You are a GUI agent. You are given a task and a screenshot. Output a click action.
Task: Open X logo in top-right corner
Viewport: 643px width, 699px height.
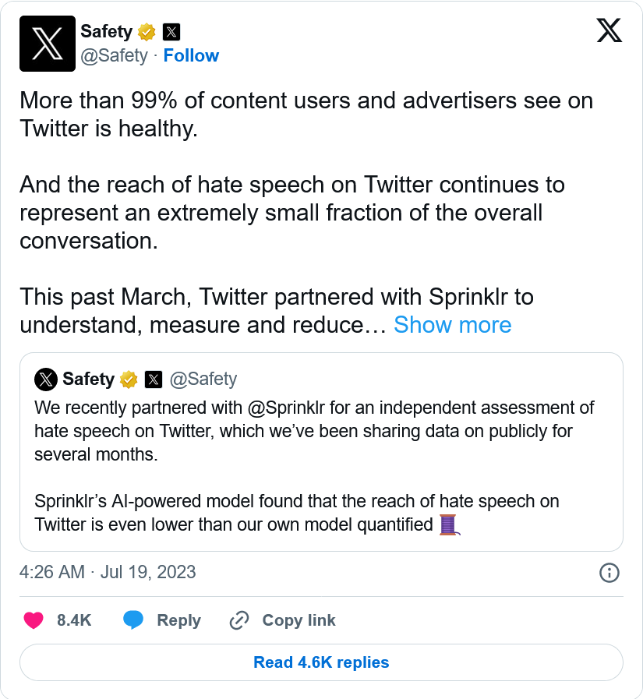pyautogui.click(x=609, y=30)
